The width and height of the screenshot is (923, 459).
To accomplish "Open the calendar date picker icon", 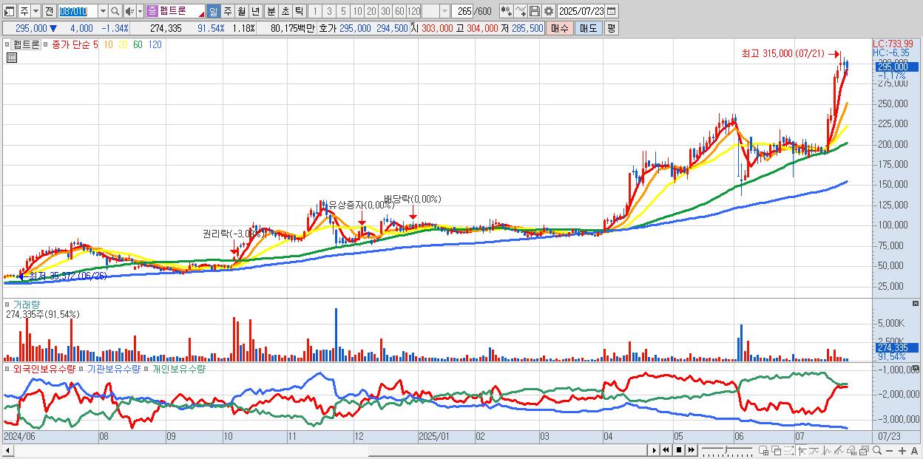I will (x=612, y=11).
